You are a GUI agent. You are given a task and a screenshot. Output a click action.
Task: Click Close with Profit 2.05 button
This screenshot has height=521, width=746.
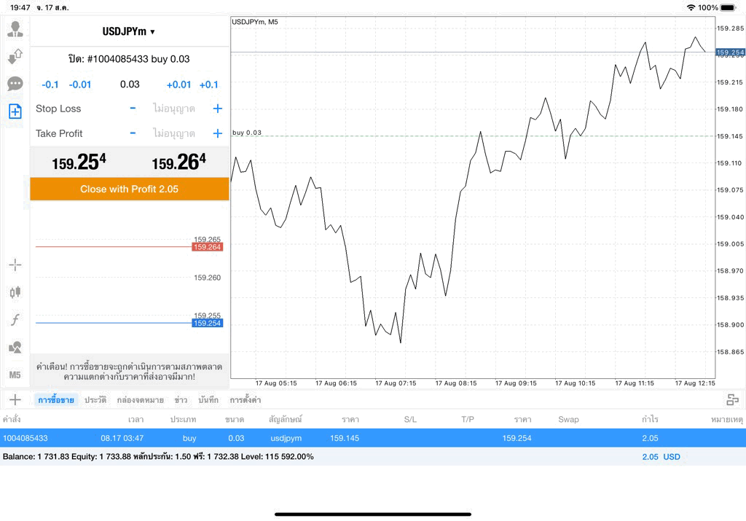(130, 189)
